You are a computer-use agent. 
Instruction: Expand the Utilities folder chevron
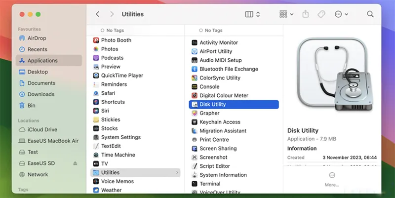click(177, 172)
